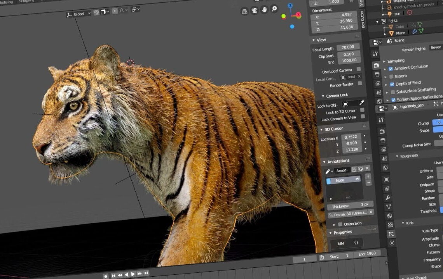Enable Subsurface Scattering

click(x=392, y=91)
